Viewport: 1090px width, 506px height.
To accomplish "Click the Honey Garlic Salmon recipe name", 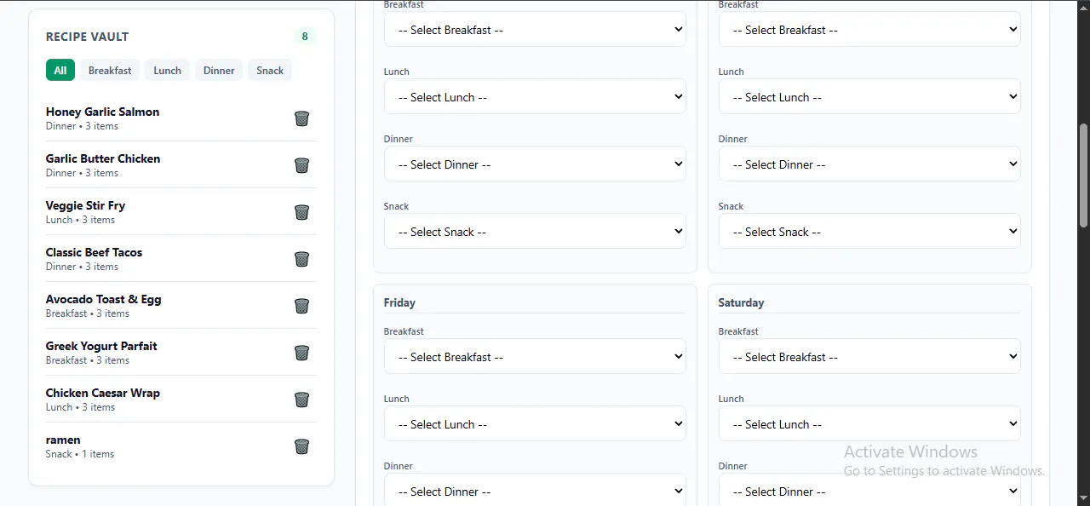I will (102, 112).
